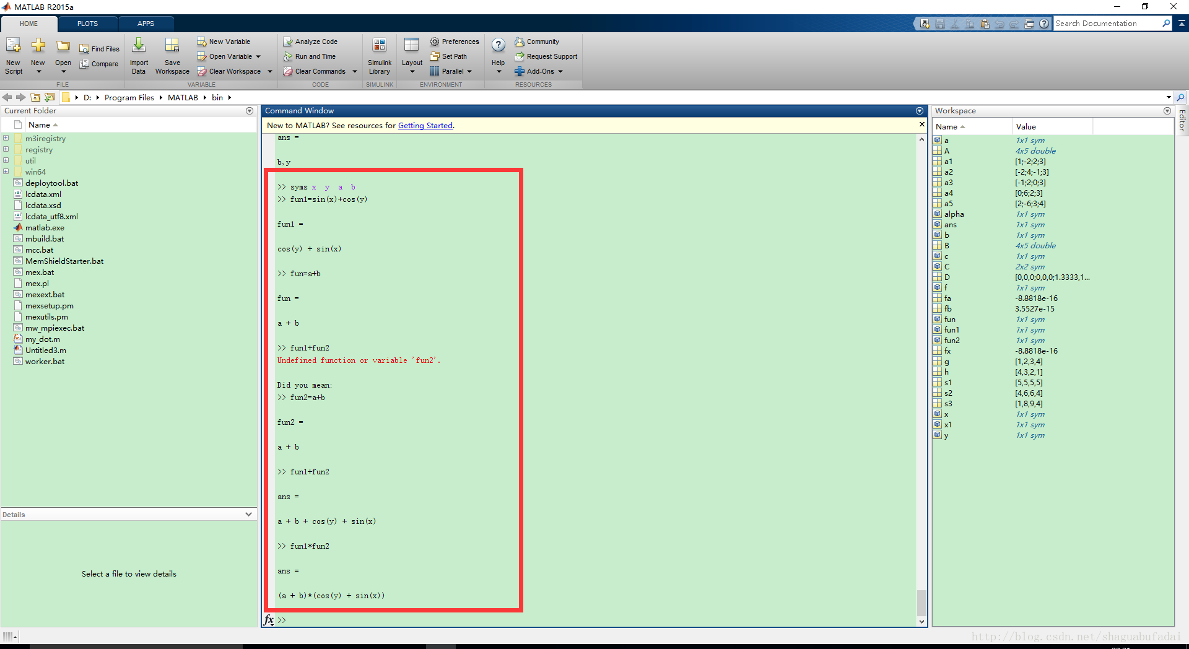Click Analyze Code button
Viewport: 1189px width, 649px height.
click(310, 41)
